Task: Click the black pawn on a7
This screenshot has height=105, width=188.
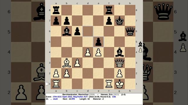Action: (x=56, y=21)
